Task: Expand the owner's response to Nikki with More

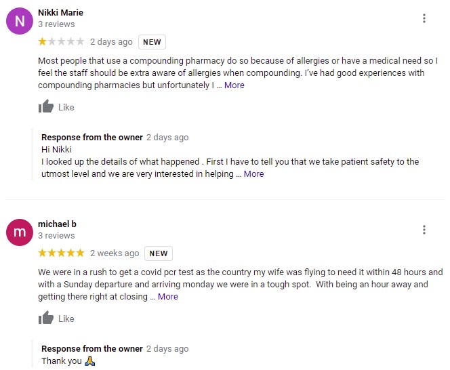Action: click(253, 174)
